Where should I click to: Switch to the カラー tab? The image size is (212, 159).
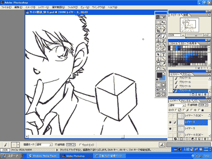coord(183,43)
